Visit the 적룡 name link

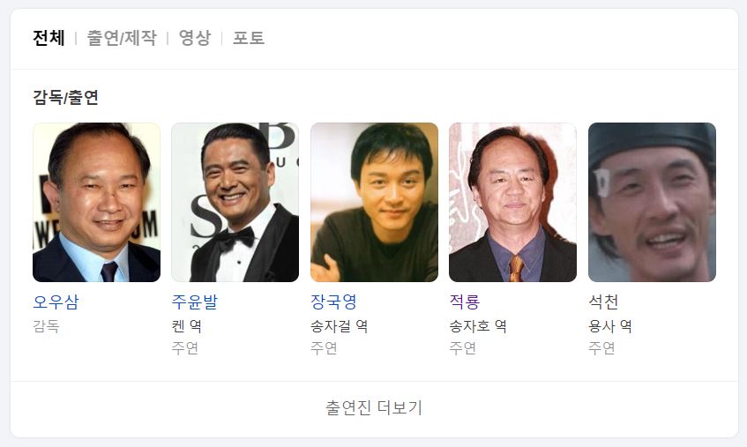coord(465,302)
